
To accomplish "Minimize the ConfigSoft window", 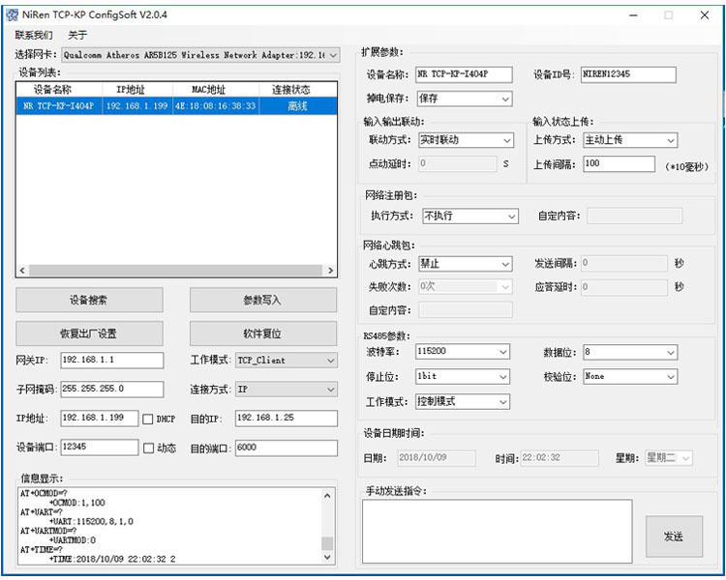I will click(633, 15).
